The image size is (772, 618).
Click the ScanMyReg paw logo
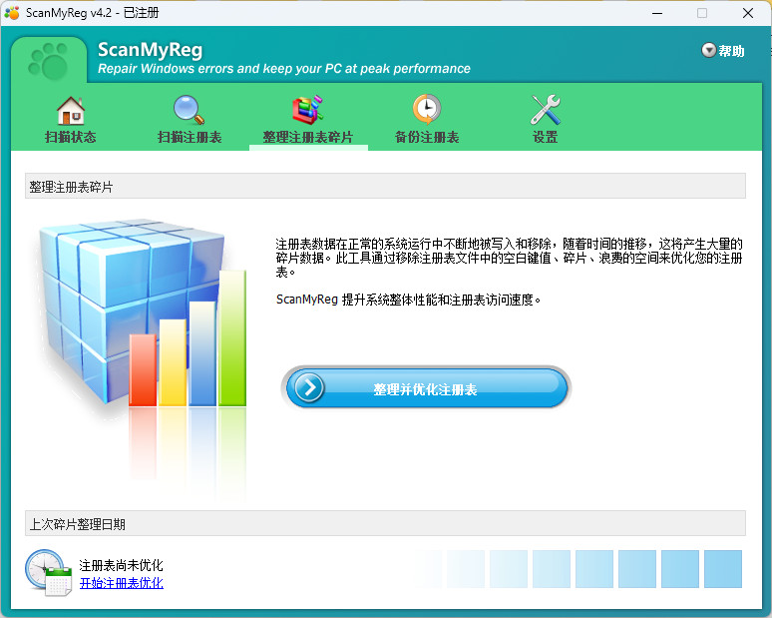pyautogui.click(x=48, y=61)
